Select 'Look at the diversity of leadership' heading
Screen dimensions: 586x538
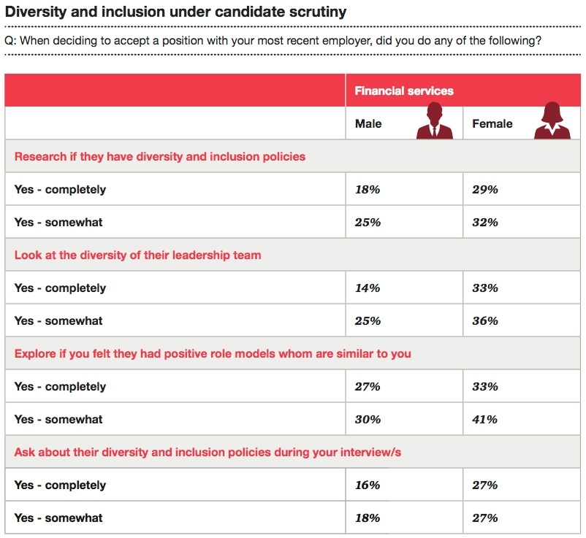tap(138, 255)
